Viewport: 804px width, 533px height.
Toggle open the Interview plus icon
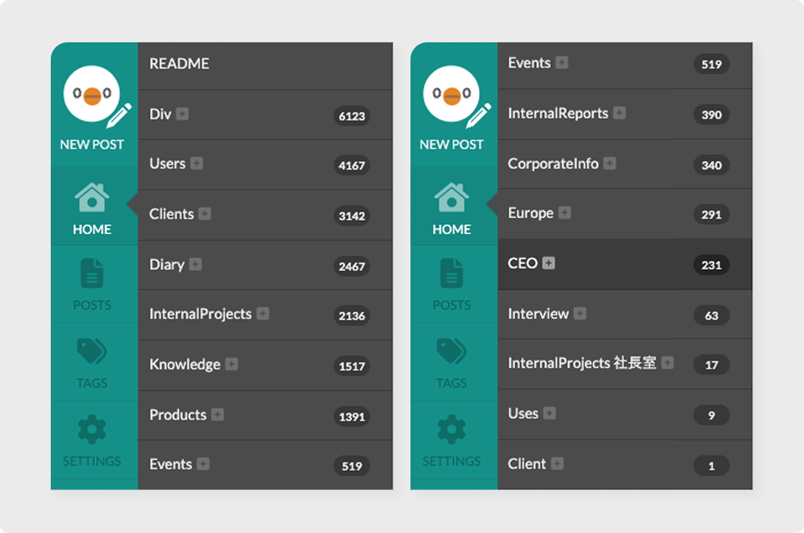click(x=580, y=314)
